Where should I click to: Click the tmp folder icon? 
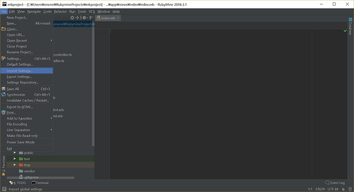coord(21,165)
